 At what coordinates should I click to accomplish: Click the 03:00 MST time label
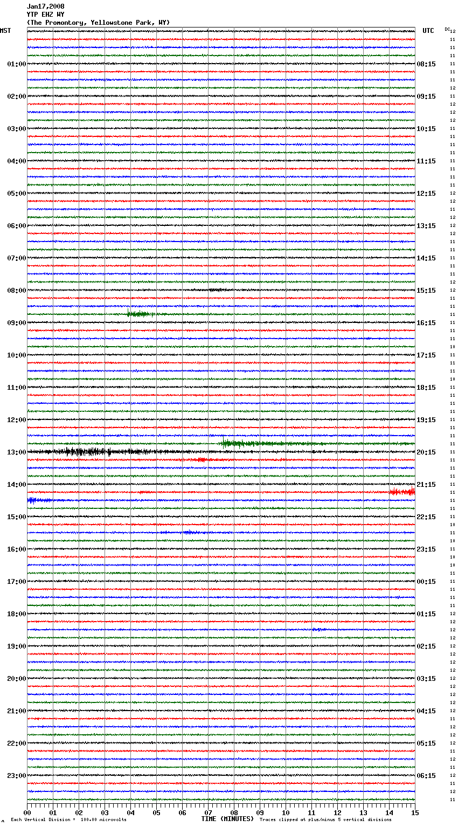pyautogui.click(x=17, y=129)
